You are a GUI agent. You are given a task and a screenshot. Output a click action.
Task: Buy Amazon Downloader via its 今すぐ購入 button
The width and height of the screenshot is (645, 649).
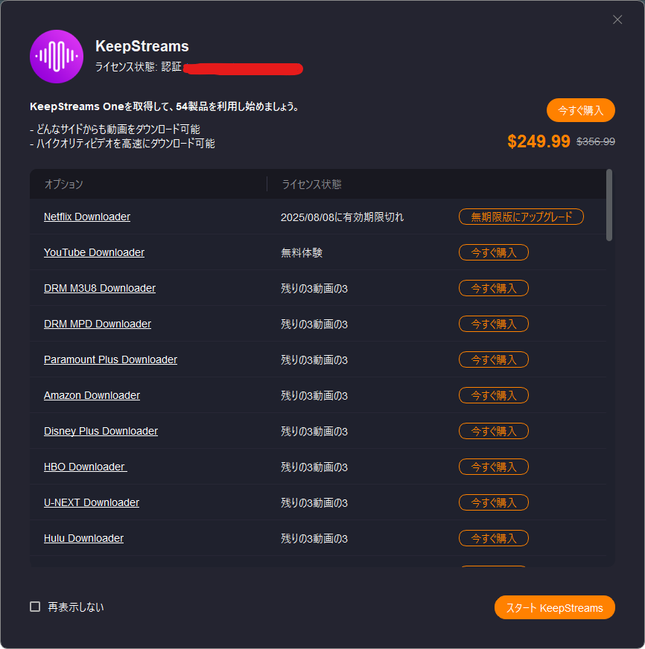tap(493, 395)
